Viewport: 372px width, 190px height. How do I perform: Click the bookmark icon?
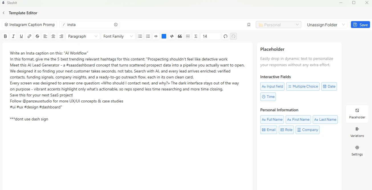coord(249,25)
